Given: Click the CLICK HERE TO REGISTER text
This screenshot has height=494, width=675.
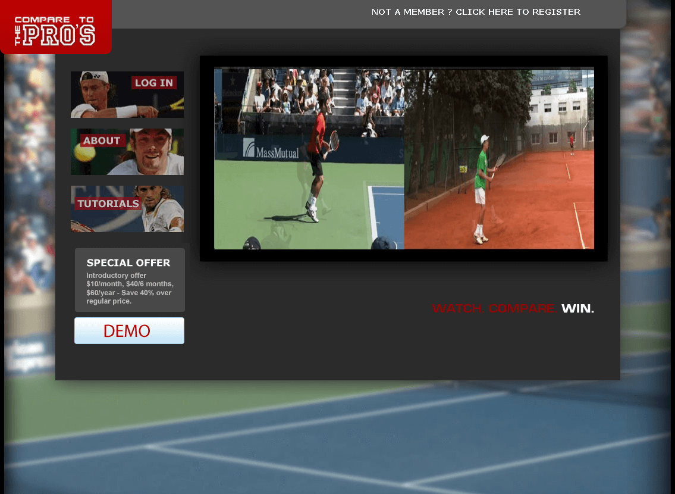Looking at the screenshot, I should click(519, 12).
